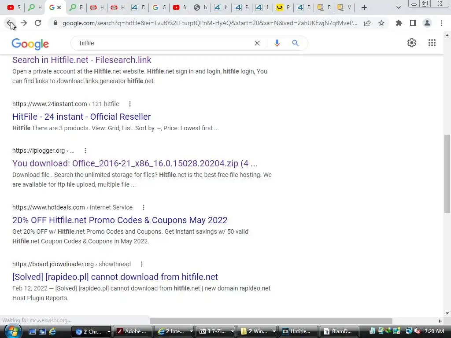Focus the browser address bar URL
The image size is (451, 338).
[x=210, y=23]
